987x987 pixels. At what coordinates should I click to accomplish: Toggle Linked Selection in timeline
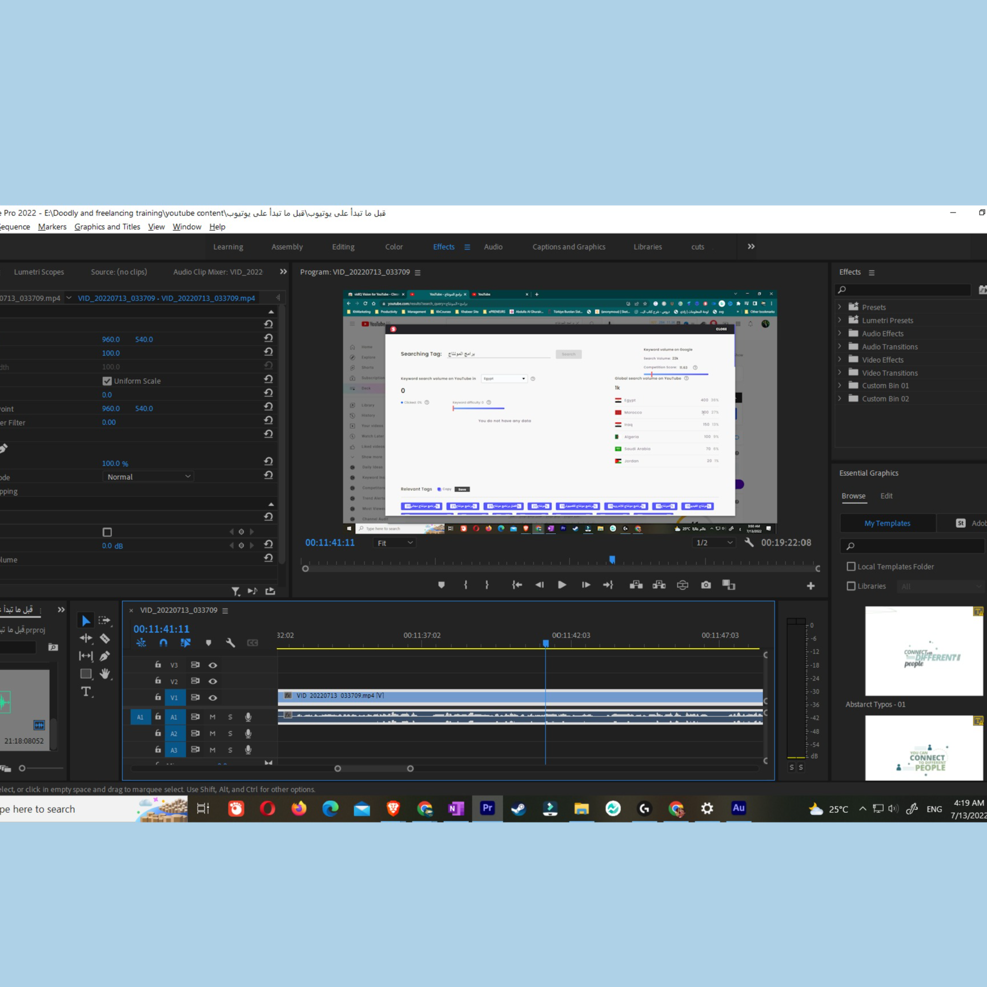186,643
